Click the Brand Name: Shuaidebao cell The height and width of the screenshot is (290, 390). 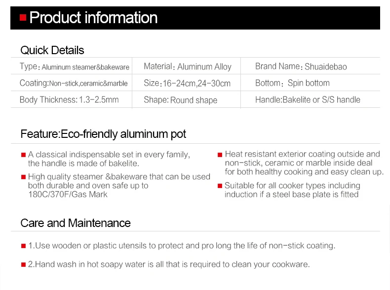301,66
